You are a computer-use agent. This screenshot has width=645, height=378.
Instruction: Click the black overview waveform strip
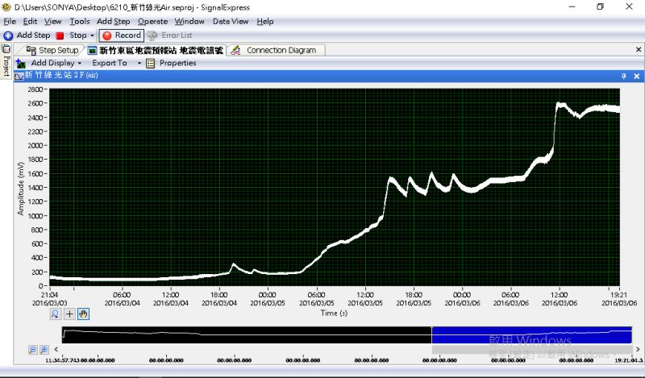(x=247, y=334)
